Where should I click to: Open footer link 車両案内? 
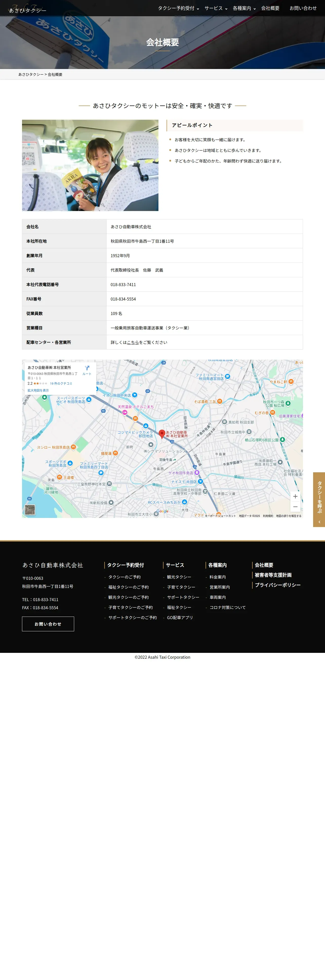coord(217,597)
